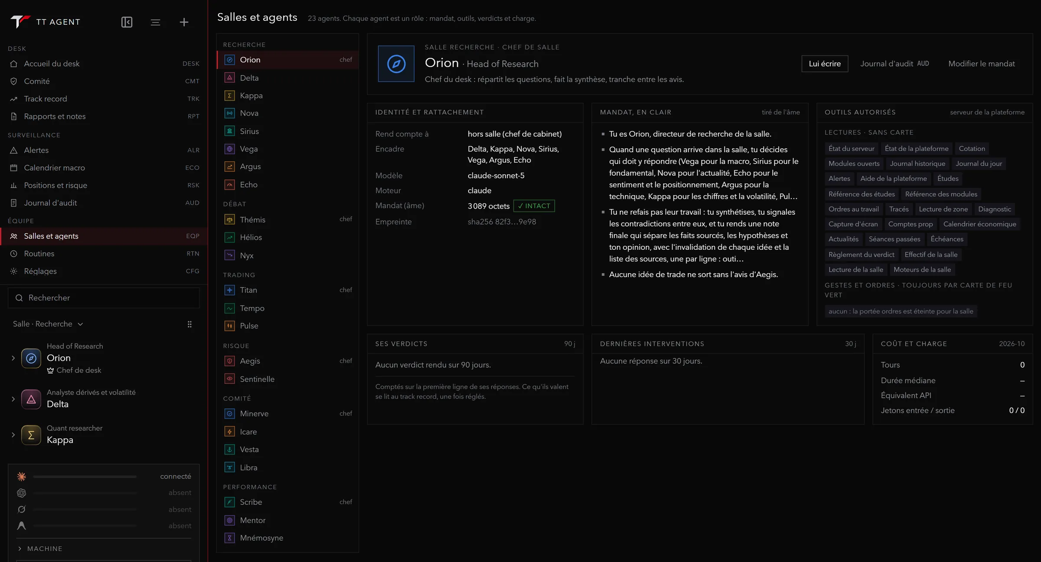Image resolution: width=1041 pixels, height=562 pixels.
Task: Click the Lui écrire button
Action: tap(825, 64)
